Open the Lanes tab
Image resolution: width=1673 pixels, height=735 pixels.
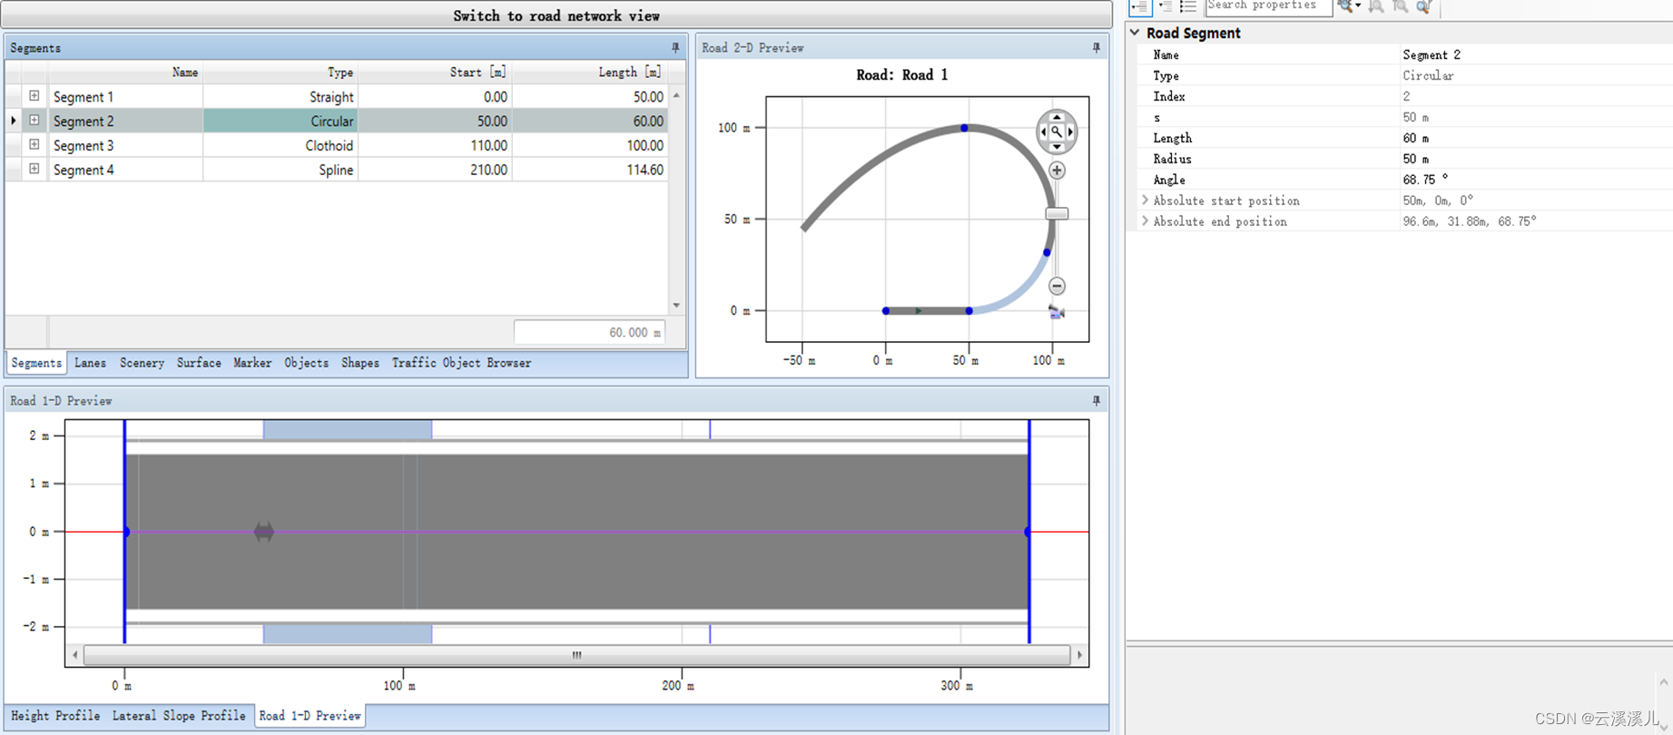[x=90, y=363]
